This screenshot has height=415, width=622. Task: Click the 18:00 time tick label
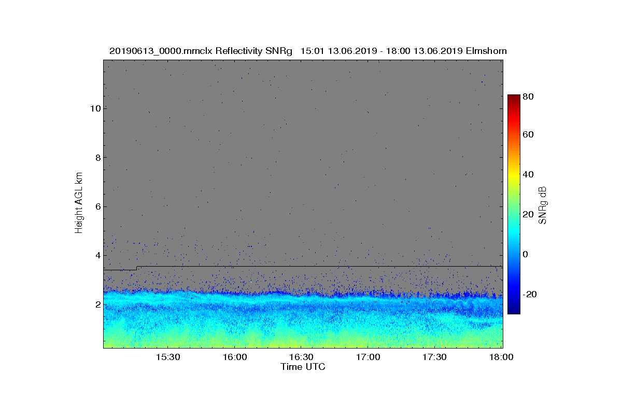pyautogui.click(x=501, y=357)
